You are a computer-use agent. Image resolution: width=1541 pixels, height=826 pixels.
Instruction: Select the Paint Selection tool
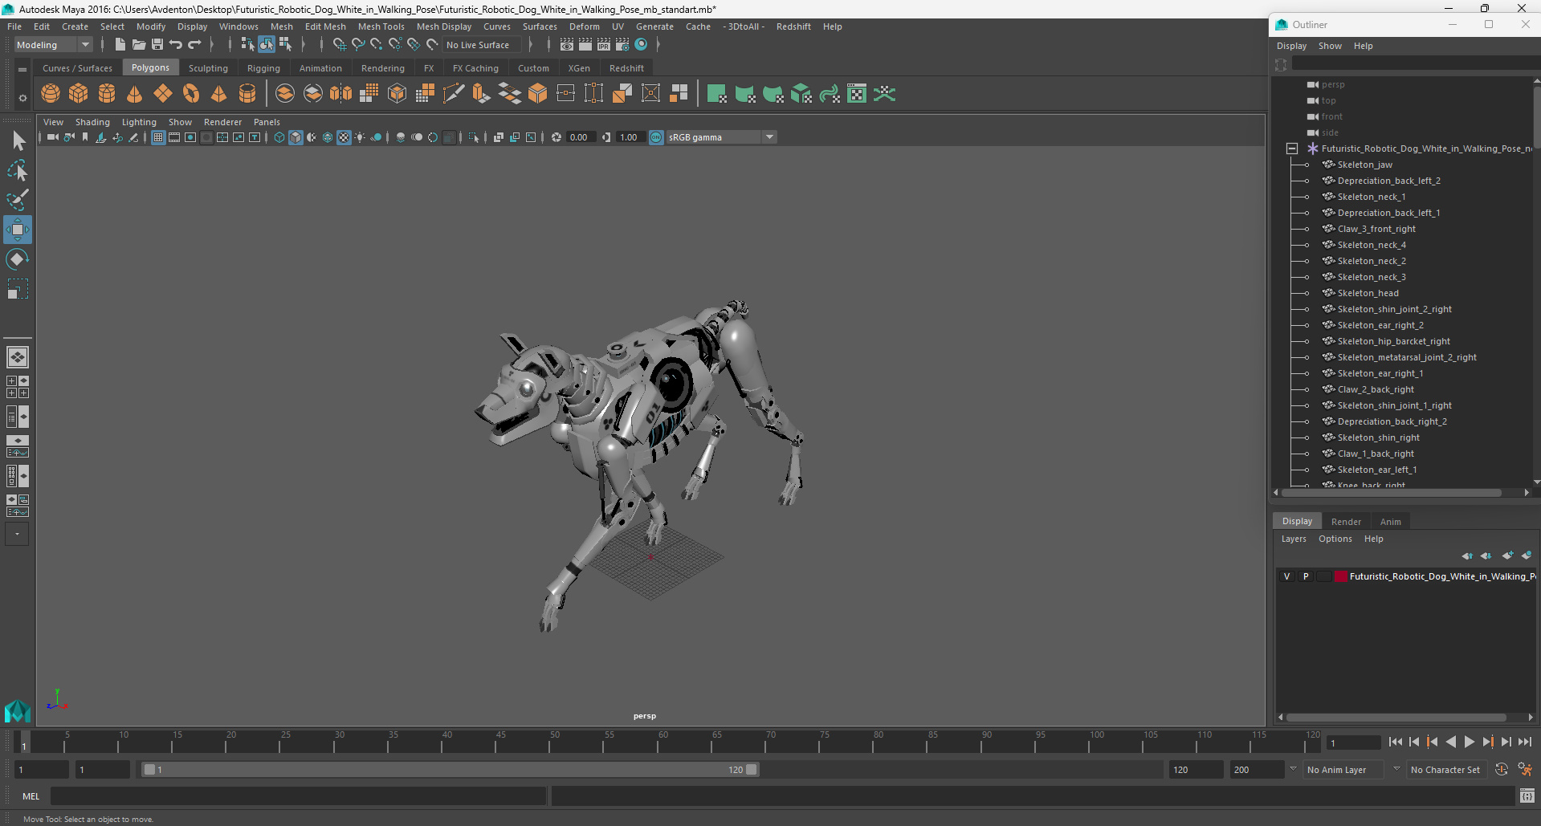pos(18,200)
